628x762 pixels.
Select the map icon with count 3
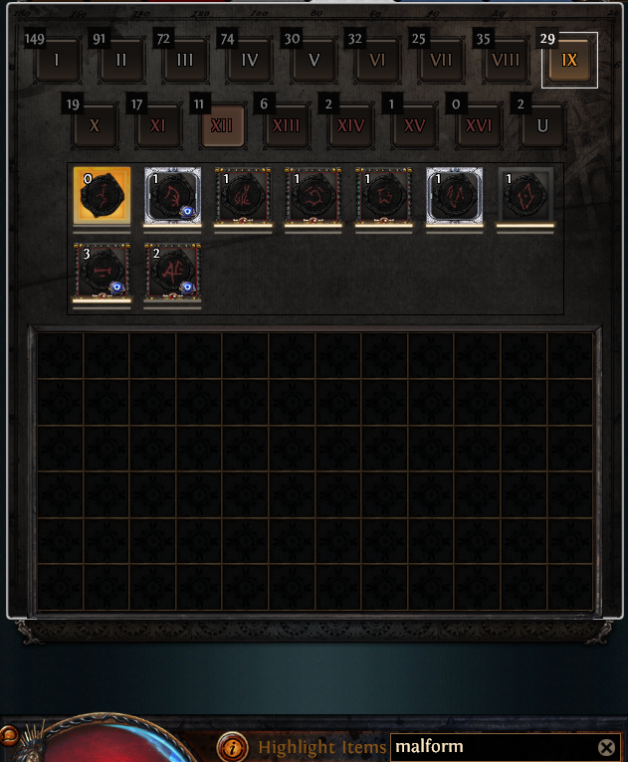click(103, 271)
